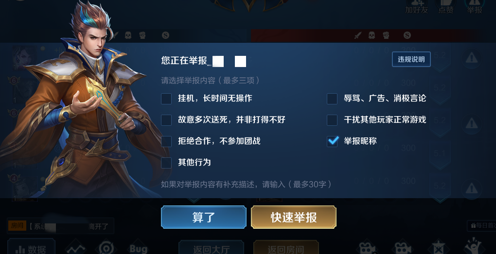Open the line chart trend icon
The width and height of the screenshot is (496, 254).
(x=75, y=249)
